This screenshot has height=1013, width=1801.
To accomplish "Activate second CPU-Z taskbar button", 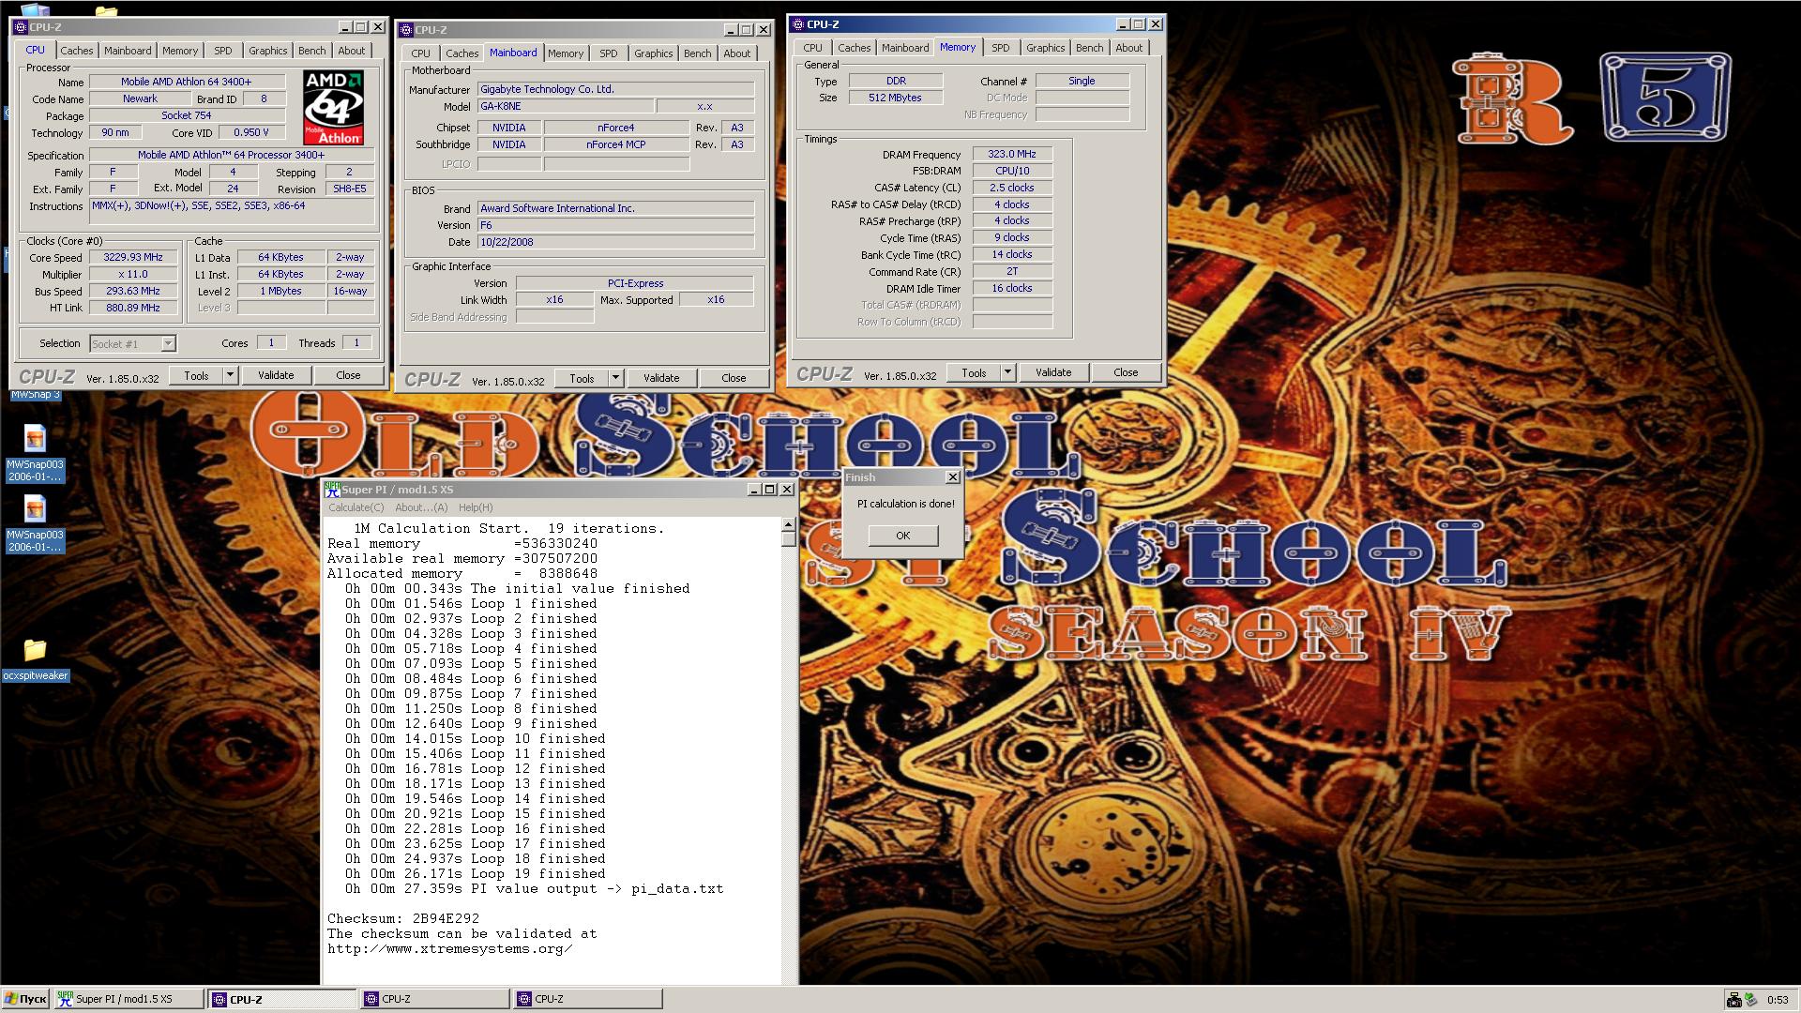I will tap(435, 999).
